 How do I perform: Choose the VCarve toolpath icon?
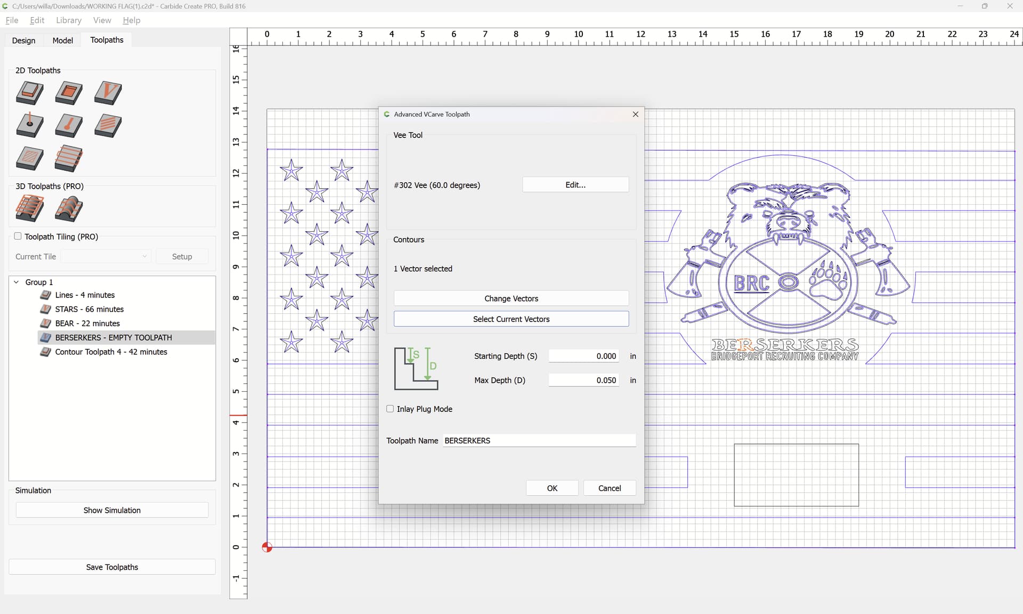(108, 93)
